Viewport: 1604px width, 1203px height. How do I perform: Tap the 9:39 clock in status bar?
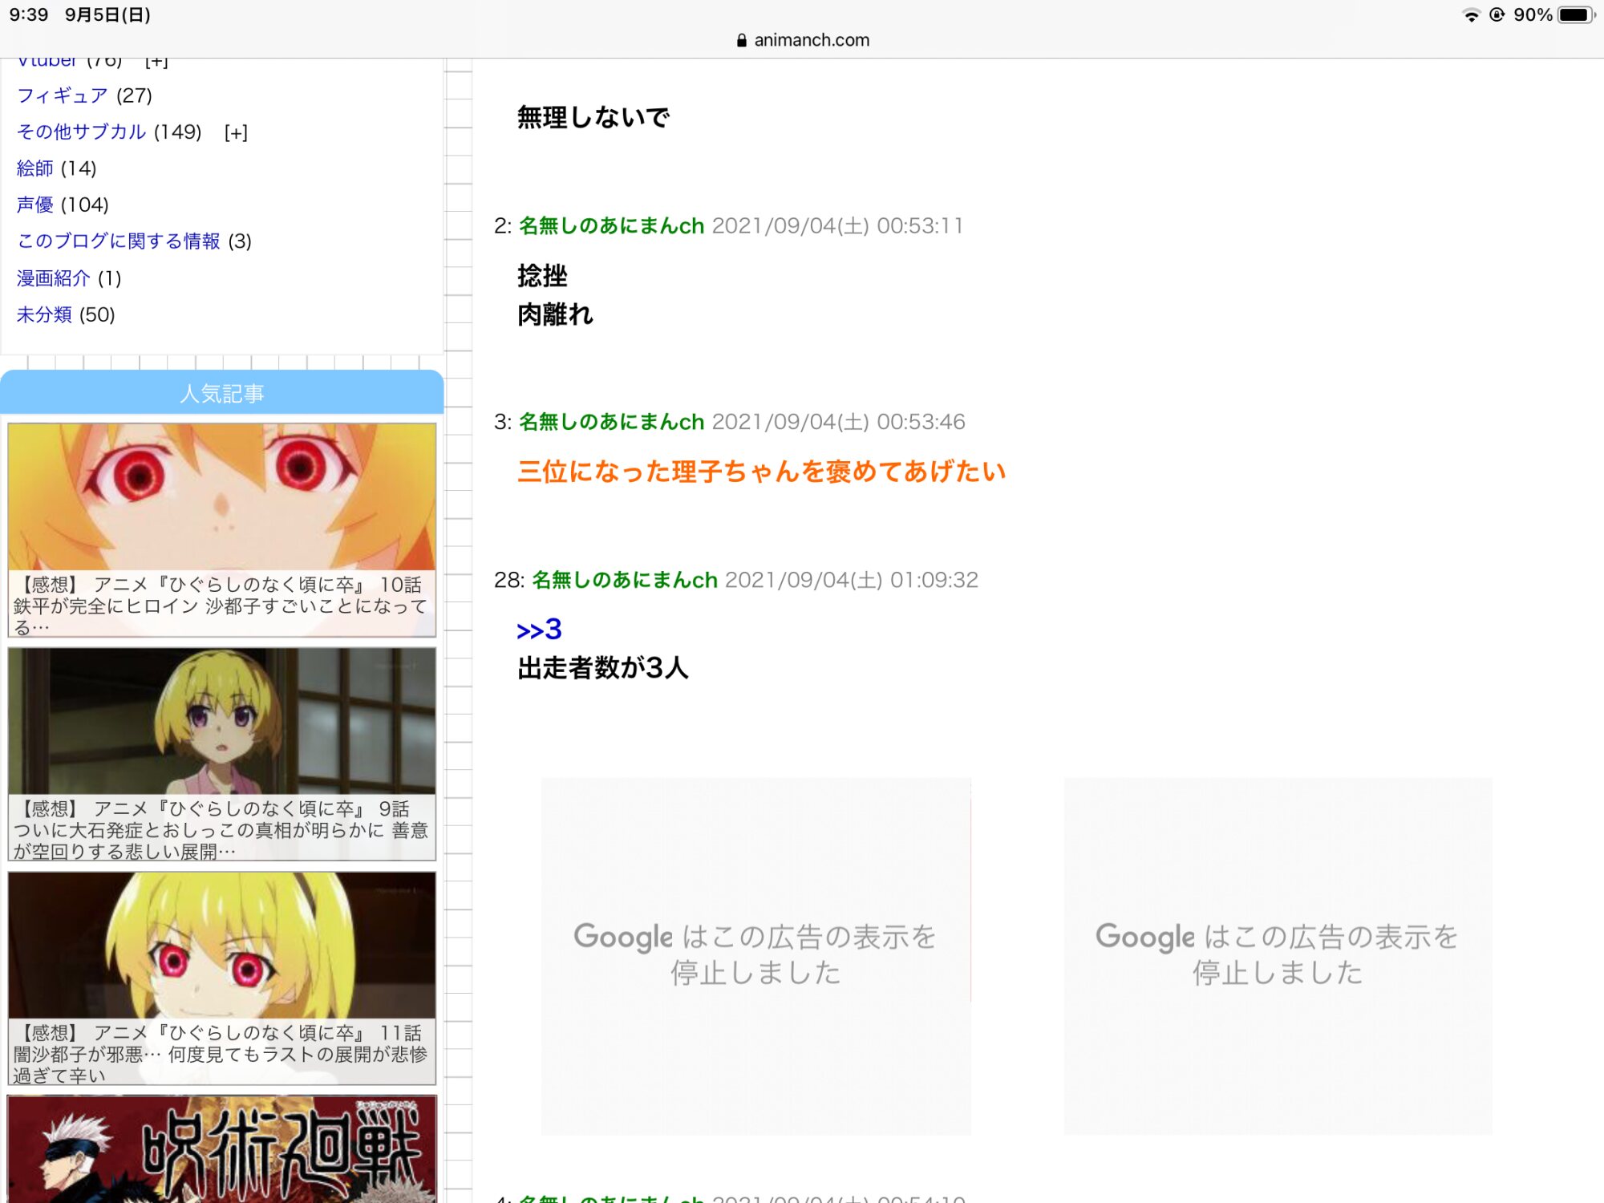(x=29, y=14)
